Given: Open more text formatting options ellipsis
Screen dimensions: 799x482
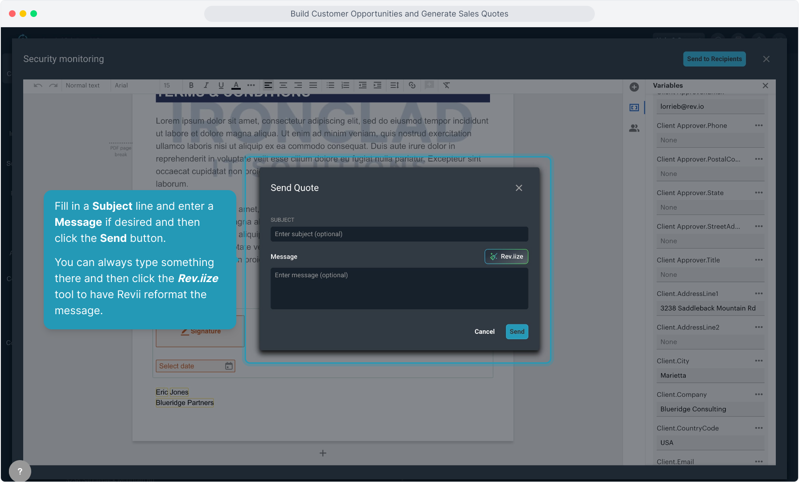Looking at the screenshot, I should (251, 85).
